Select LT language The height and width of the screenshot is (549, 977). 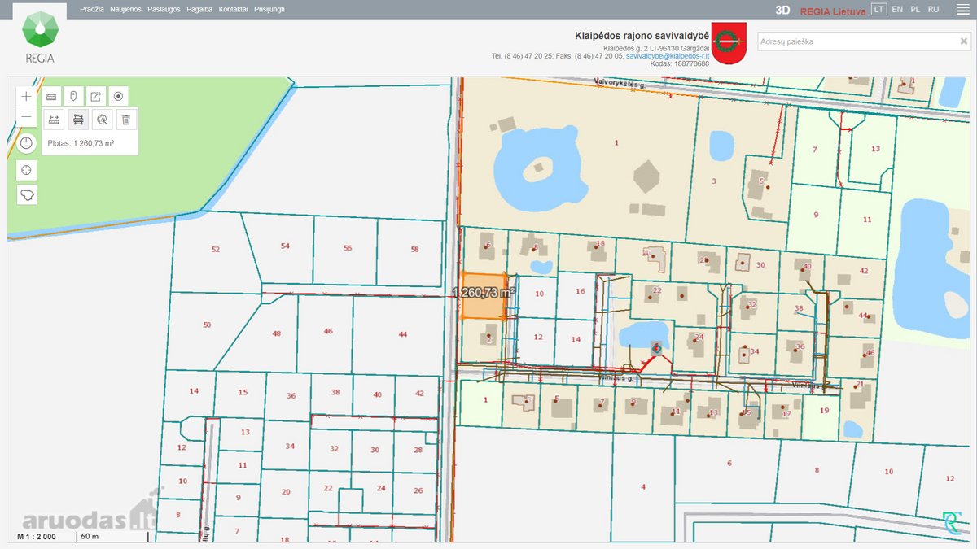point(878,10)
